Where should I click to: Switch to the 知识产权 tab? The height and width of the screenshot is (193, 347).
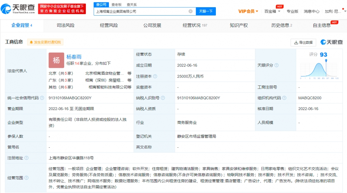[x=239, y=25]
